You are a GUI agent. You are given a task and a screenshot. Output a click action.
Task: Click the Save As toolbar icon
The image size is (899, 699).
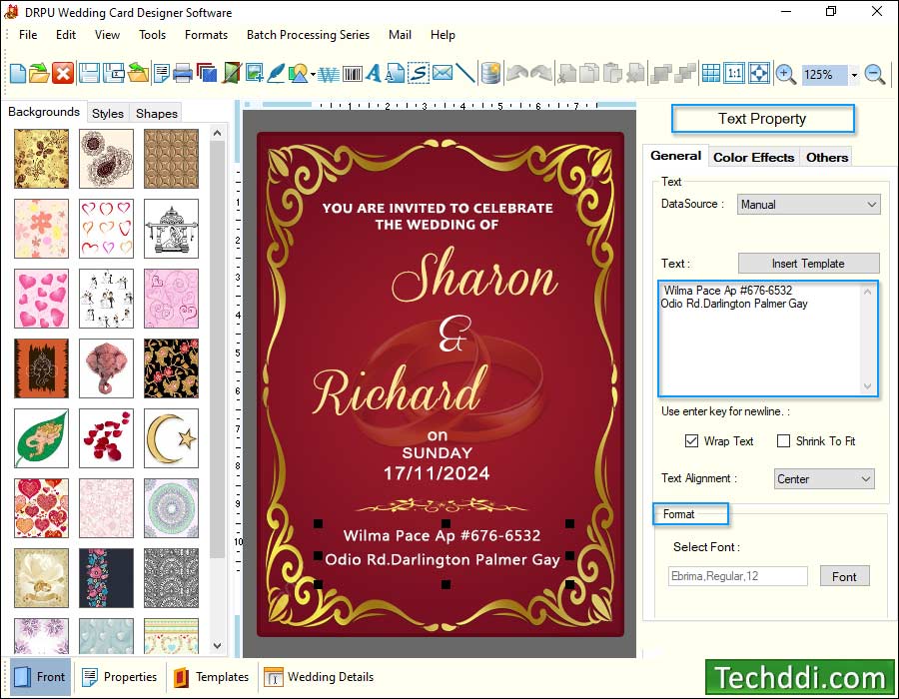coord(114,74)
